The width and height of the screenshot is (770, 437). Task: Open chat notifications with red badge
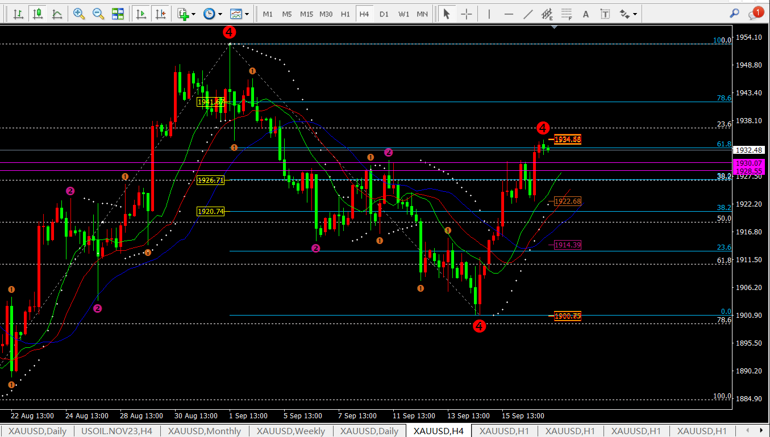(x=755, y=14)
